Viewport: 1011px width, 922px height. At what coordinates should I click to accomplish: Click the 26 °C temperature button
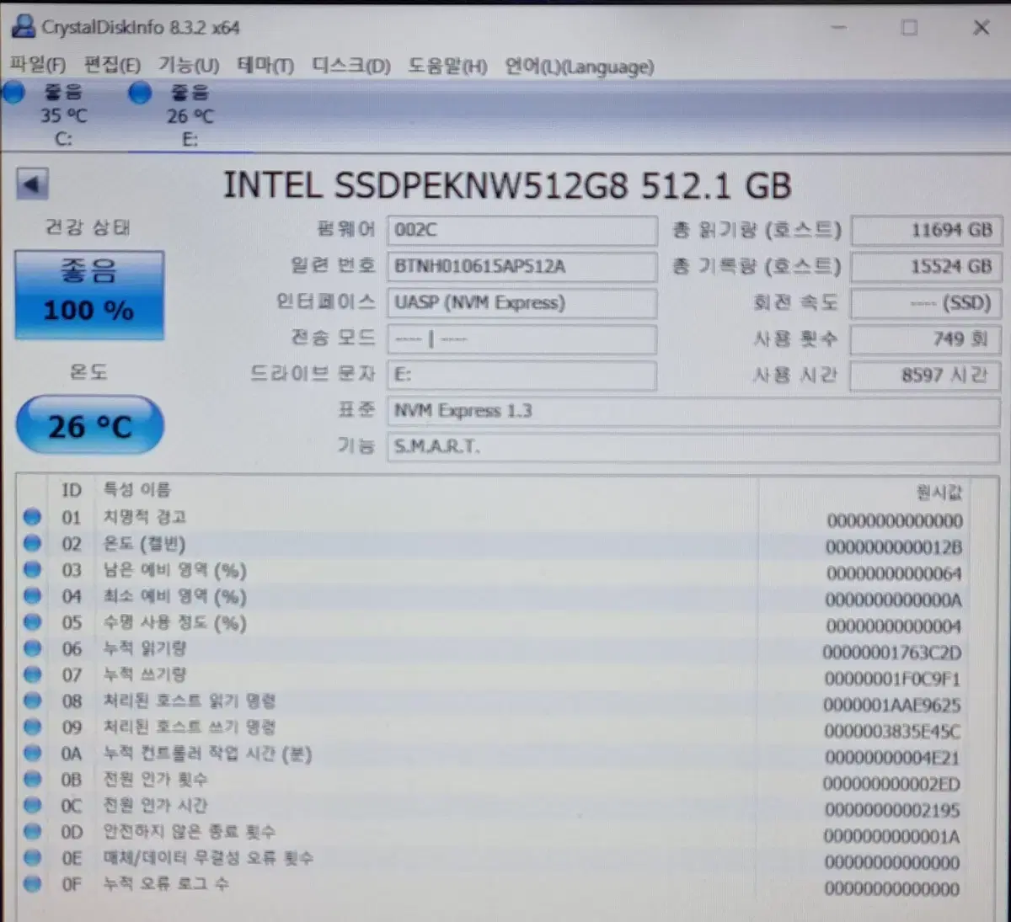pos(89,426)
